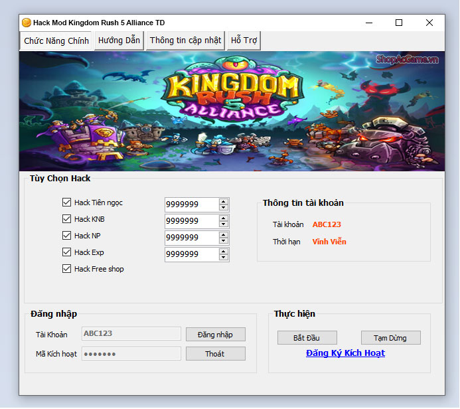Image resolution: width=460 pixels, height=409 pixels.
Task: Increase Hack Tiên ngọc value with up arrow
Action: 224,202
